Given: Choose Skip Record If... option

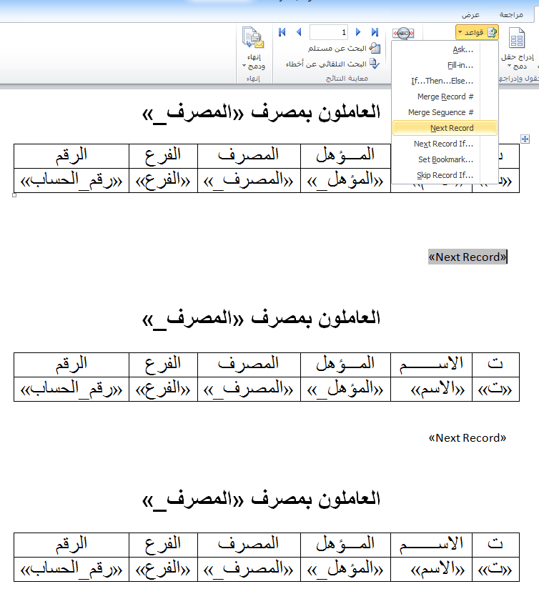Looking at the screenshot, I should [x=445, y=175].
